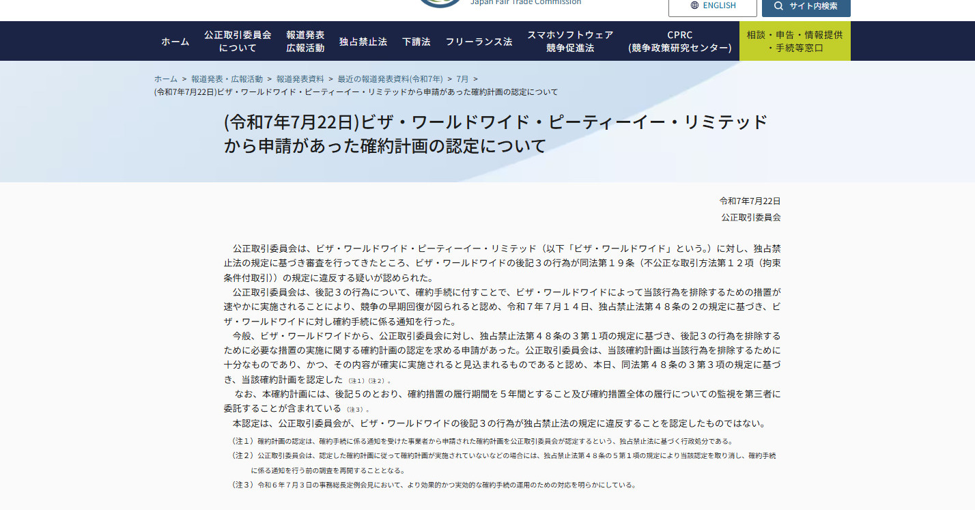Screen dimensions: 975x510
Task: Follow the 報道発表・広報活動 breadcrumb link
Action: coord(227,79)
